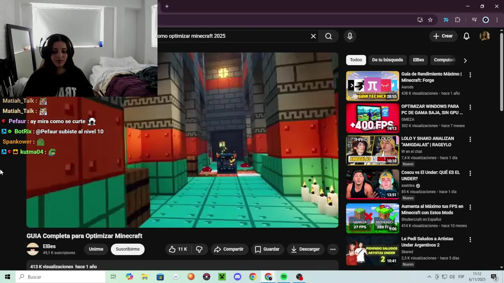Show hidden system tray icons
The width and height of the screenshot is (504, 283).
(x=429, y=277)
